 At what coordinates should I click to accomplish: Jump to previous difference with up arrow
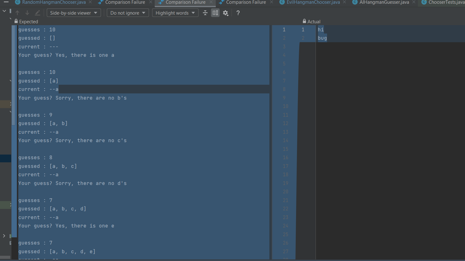point(17,13)
